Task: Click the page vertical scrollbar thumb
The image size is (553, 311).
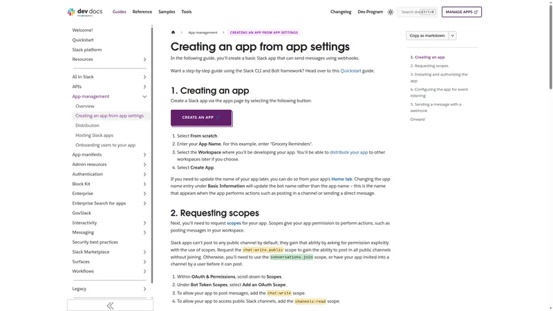Action: click(550, 46)
